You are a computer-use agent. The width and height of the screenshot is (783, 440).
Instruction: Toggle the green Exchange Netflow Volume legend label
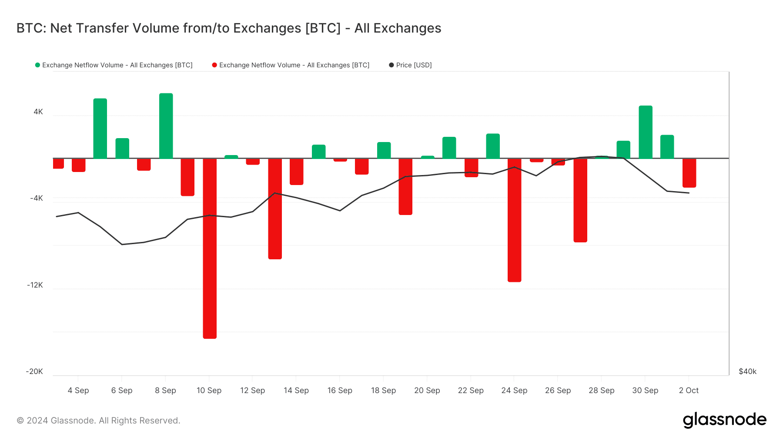point(117,65)
